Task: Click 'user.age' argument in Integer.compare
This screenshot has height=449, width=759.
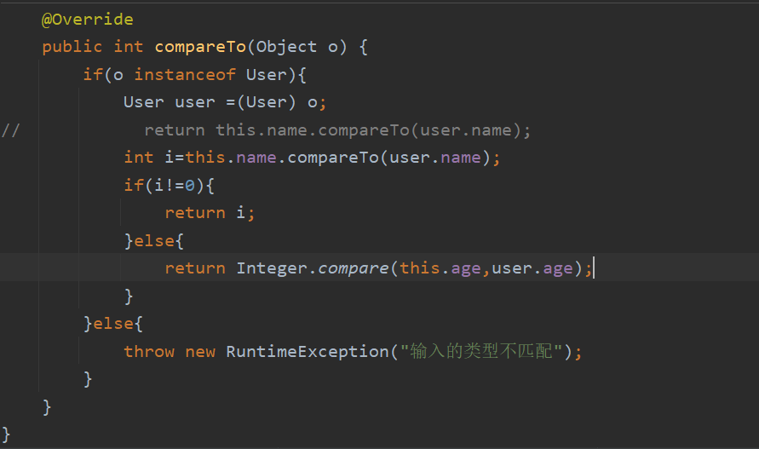Action: click(532, 268)
